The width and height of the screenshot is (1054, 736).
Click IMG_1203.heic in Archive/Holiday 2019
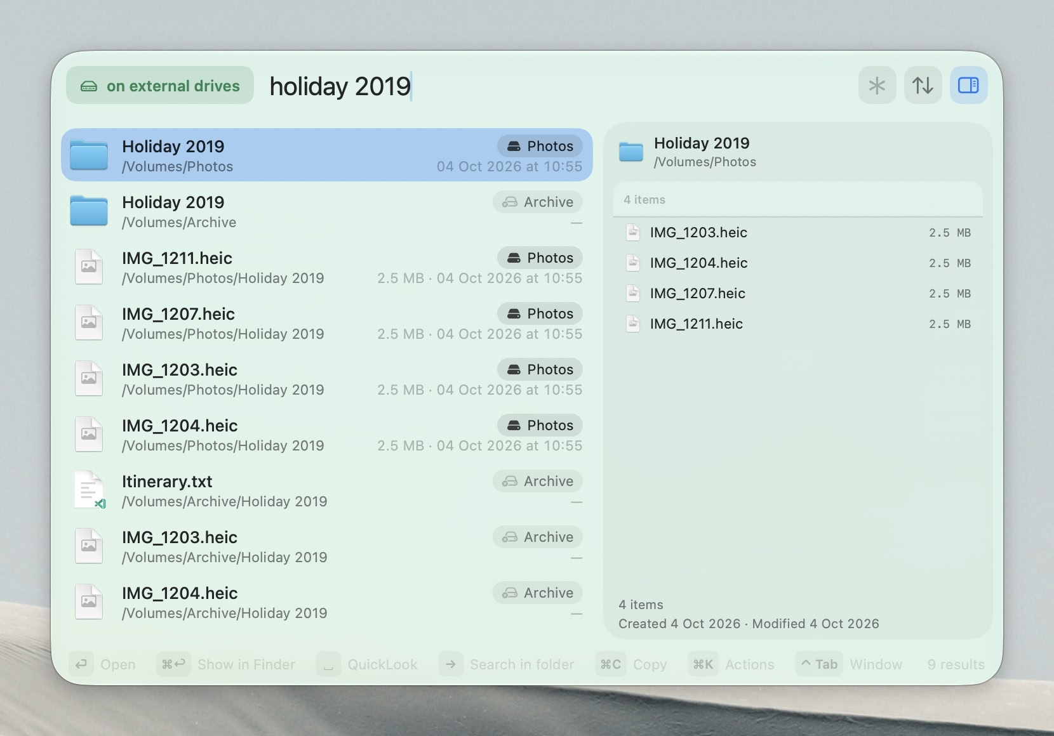coord(327,546)
